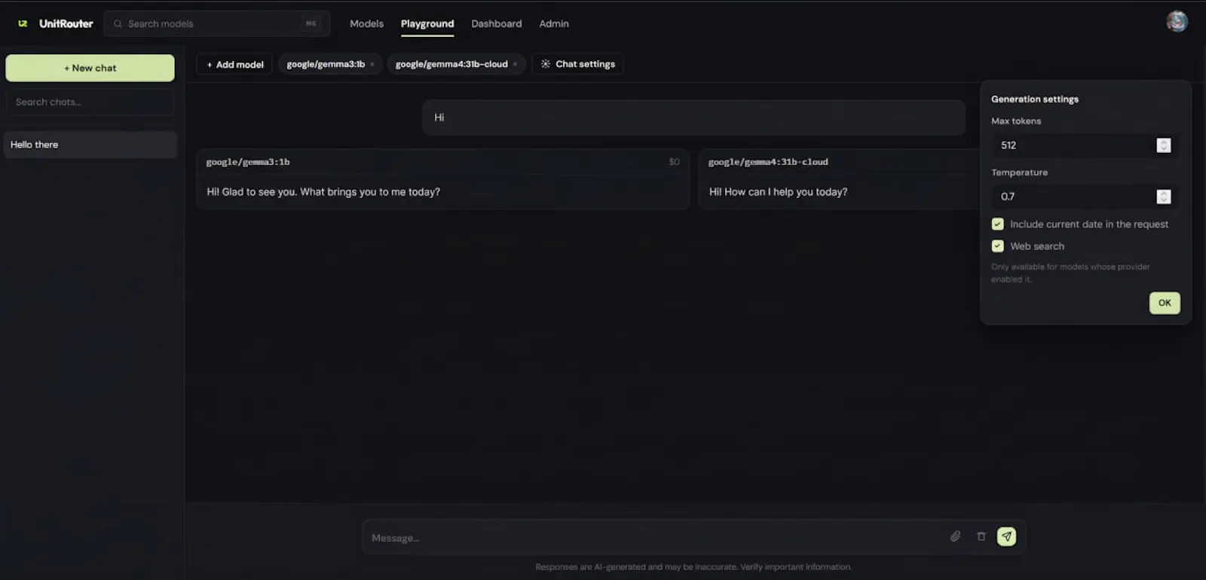Click the UnitRouter logo icon
The image size is (1206, 580).
pos(23,23)
